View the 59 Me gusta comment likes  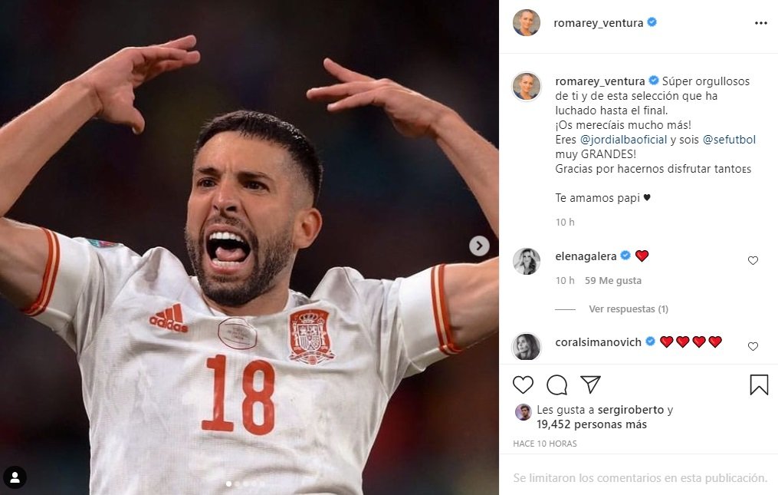[x=612, y=281]
